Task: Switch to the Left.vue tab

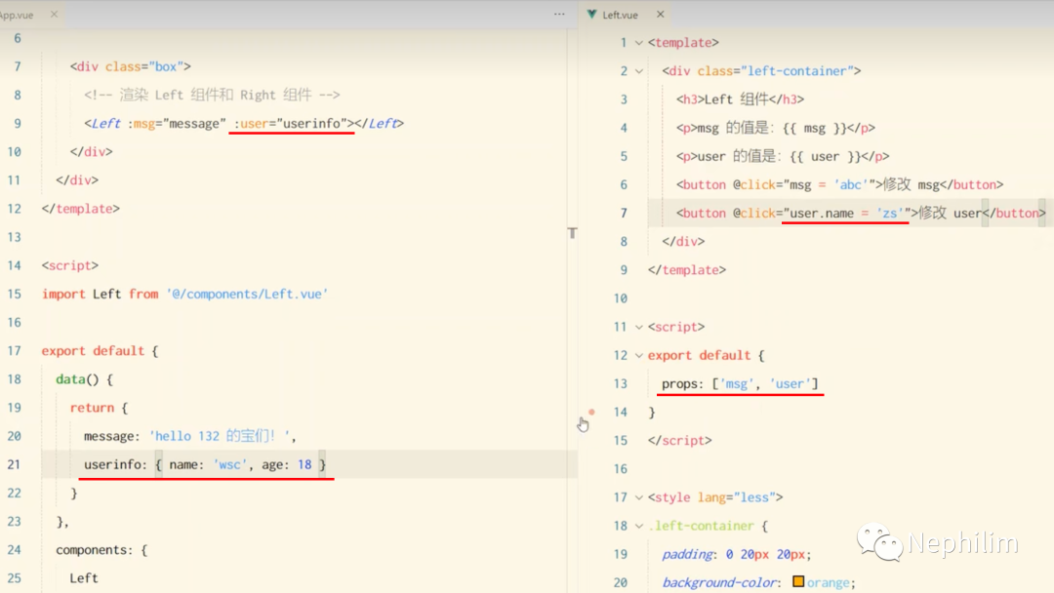Action: coord(620,15)
